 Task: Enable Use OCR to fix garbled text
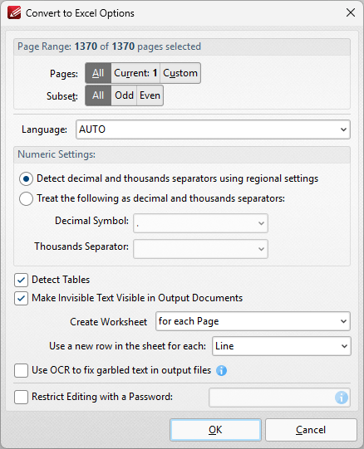(22, 370)
